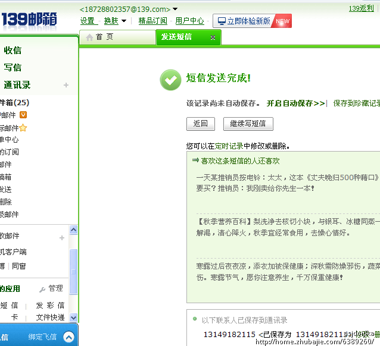Screen dimensions: 380x346
Task: Open 通讯录 contacts
Action: tap(17, 85)
